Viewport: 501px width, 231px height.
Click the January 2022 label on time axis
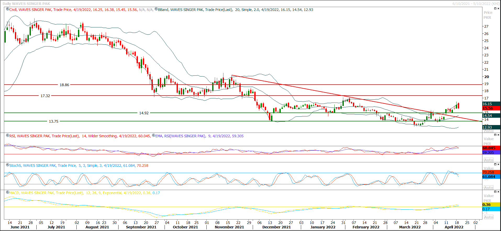click(323, 227)
